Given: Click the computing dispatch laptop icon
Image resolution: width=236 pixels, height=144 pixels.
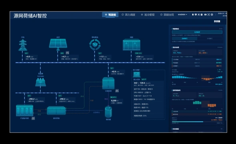Looking at the screenshot, I should click(137, 74).
